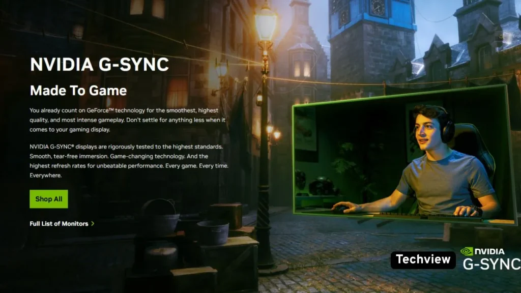Image resolution: width=521 pixels, height=293 pixels.
Task: Click the paragraph starting "You already count on GeForce"
Action: 128,120
